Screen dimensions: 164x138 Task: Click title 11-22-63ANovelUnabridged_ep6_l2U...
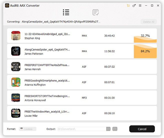tap(47, 34)
